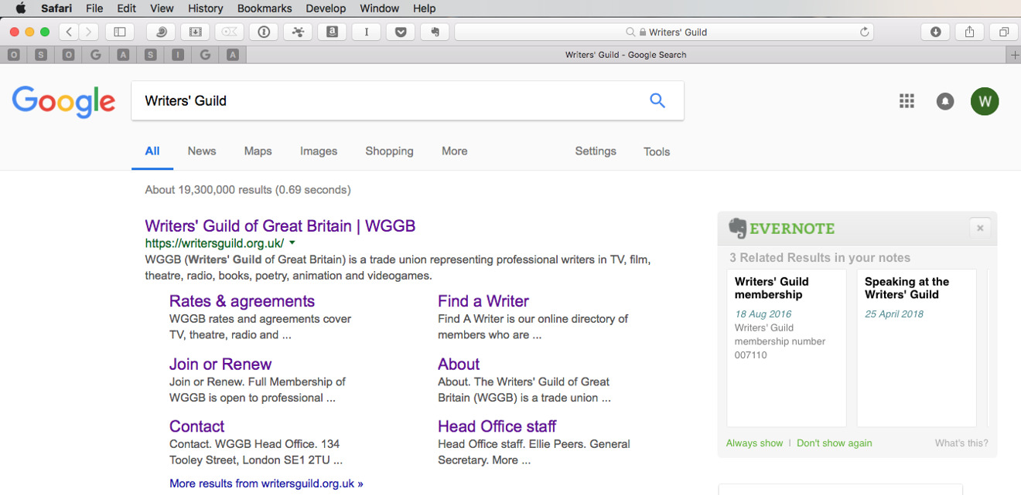Open Google notifications bell
Viewport: 1021px width, 495px height.
tap(945, 101)
